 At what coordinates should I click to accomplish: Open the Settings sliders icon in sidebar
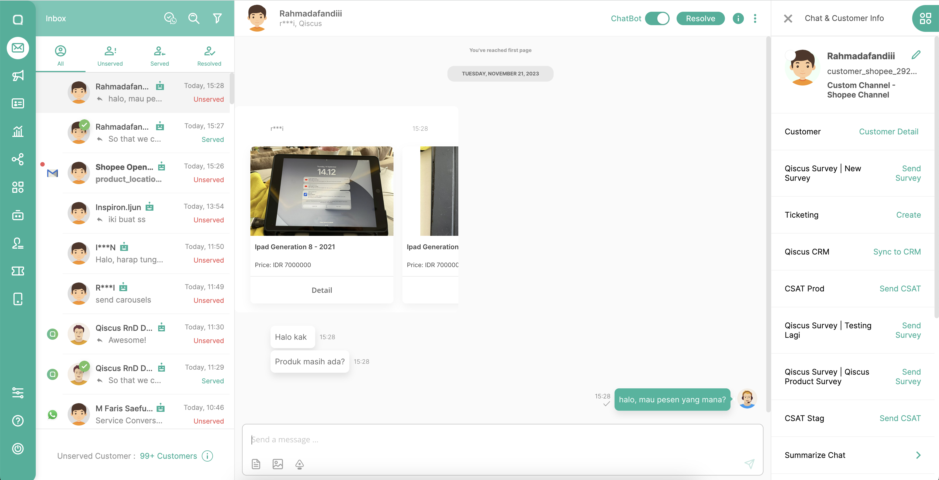tap(18, 393)
